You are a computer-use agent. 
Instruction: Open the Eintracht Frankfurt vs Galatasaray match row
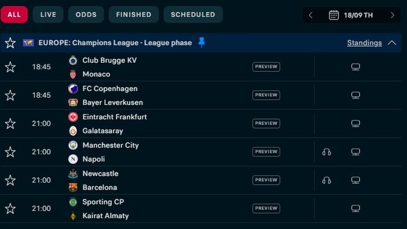201,123
